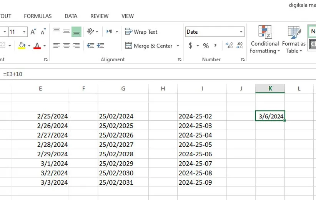Open the Date number format dropdown
Image resolution: width=316 pixels, height=200 pixels.
241,32
